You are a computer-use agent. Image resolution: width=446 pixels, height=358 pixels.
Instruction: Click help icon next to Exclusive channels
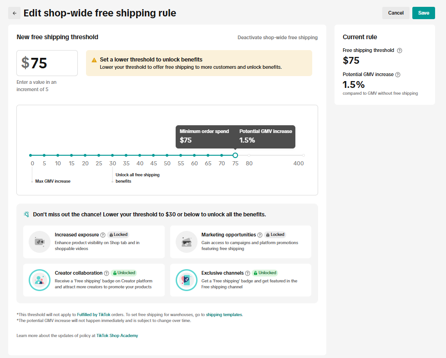tap(248, 273)
